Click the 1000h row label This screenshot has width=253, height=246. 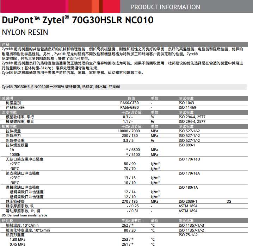pos(15,154)
